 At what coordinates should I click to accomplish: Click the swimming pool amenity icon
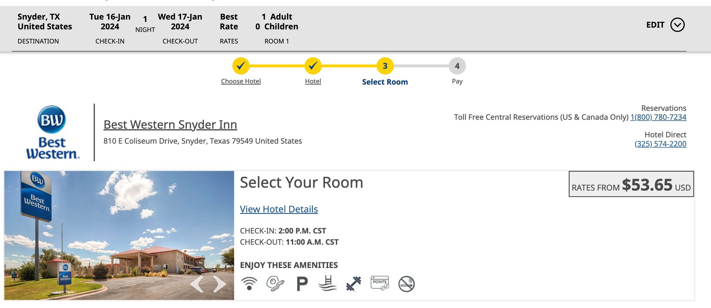[328, 284]
